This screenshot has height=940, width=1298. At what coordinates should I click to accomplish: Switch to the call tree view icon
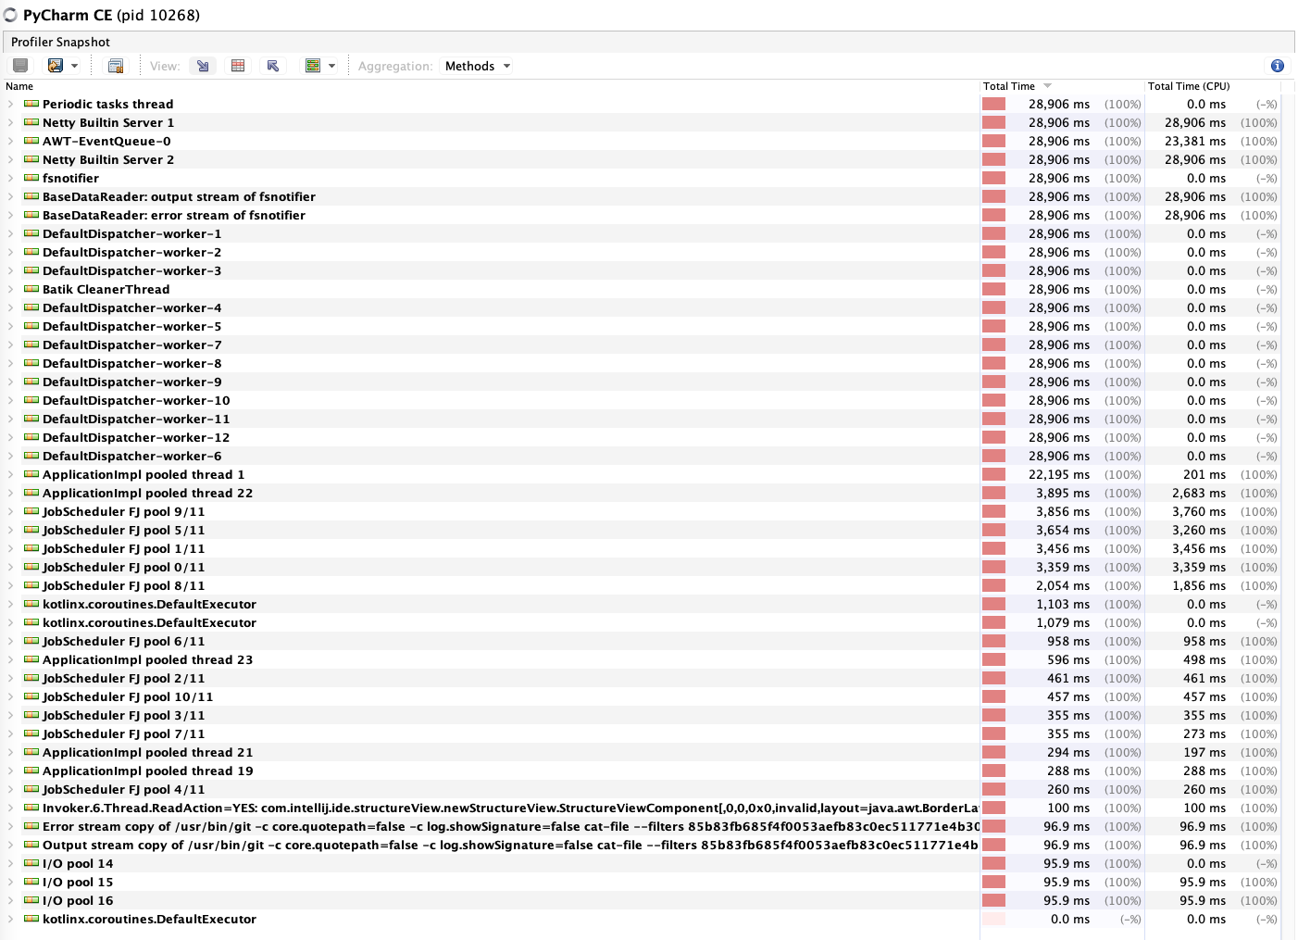(202, 65)
